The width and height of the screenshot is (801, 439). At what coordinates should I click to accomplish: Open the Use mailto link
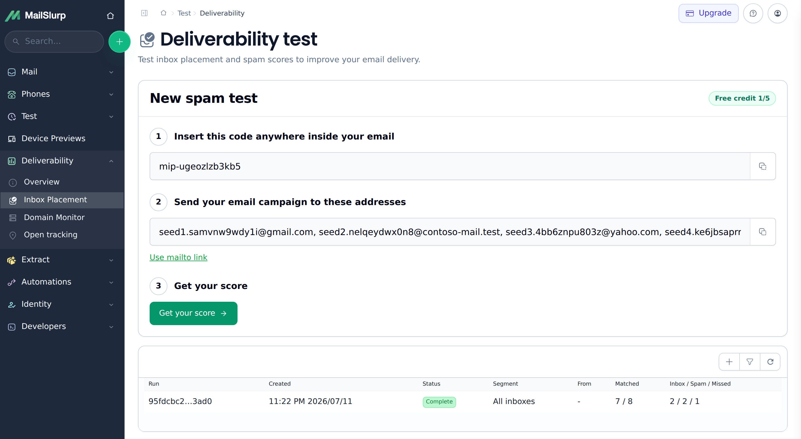pos(179,257)
